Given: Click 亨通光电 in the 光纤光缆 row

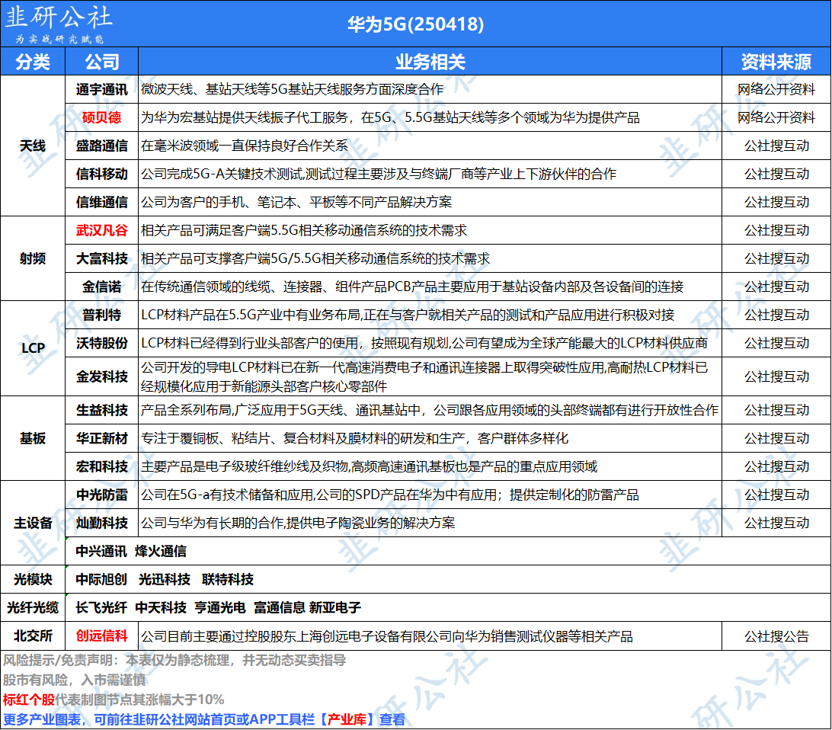Looking at the screenshot, I should [x=220, y=607].
